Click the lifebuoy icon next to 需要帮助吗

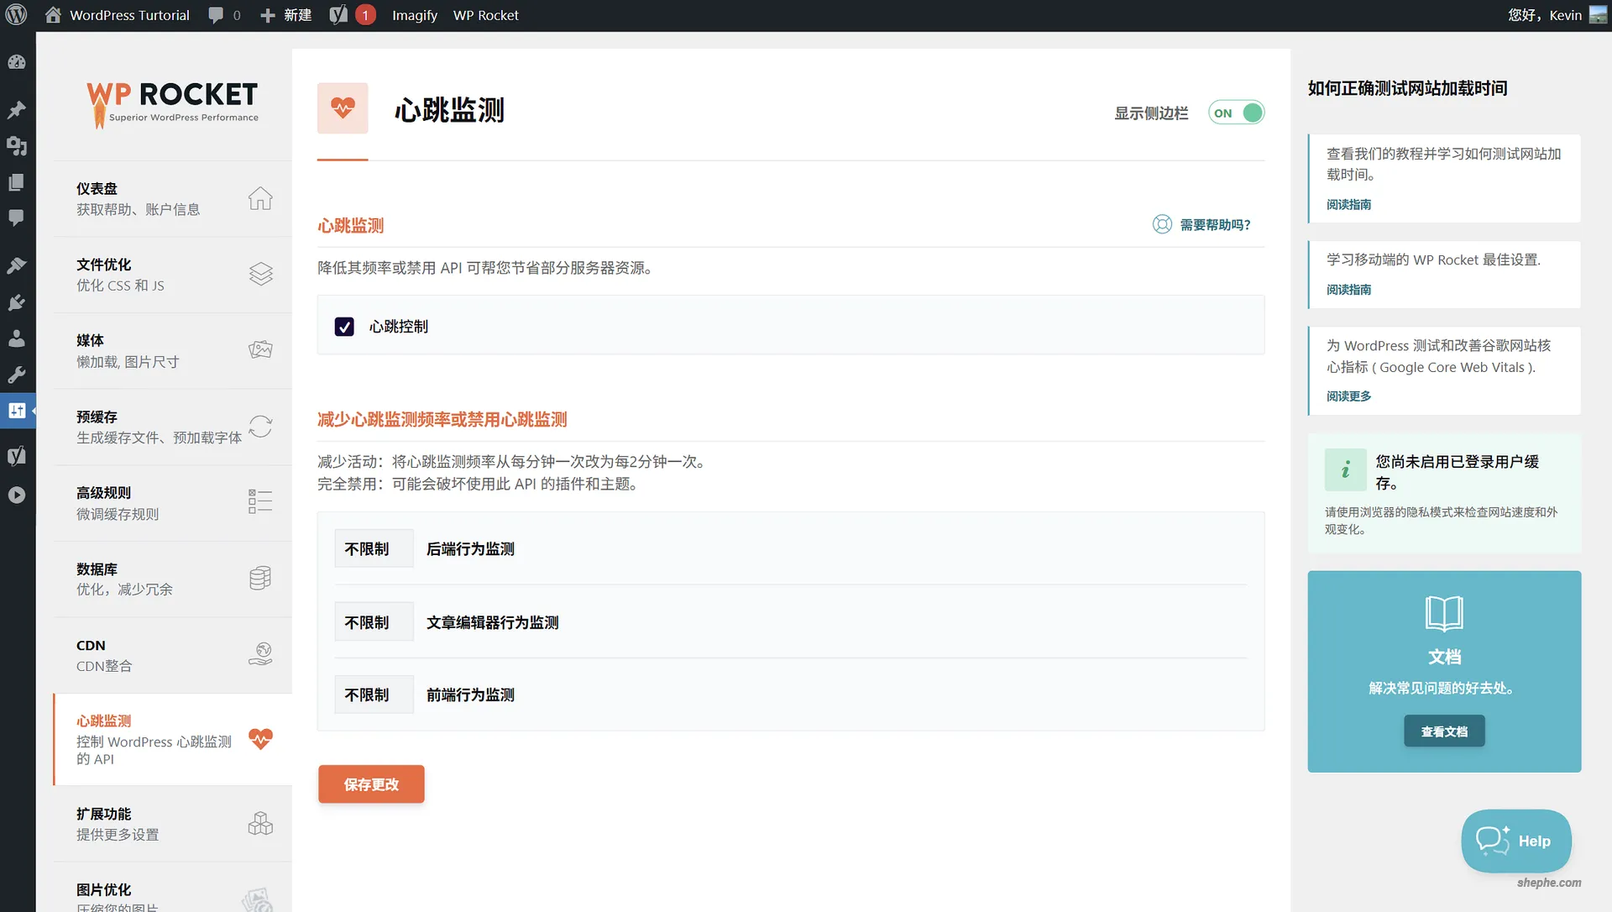coord(1162,224)
